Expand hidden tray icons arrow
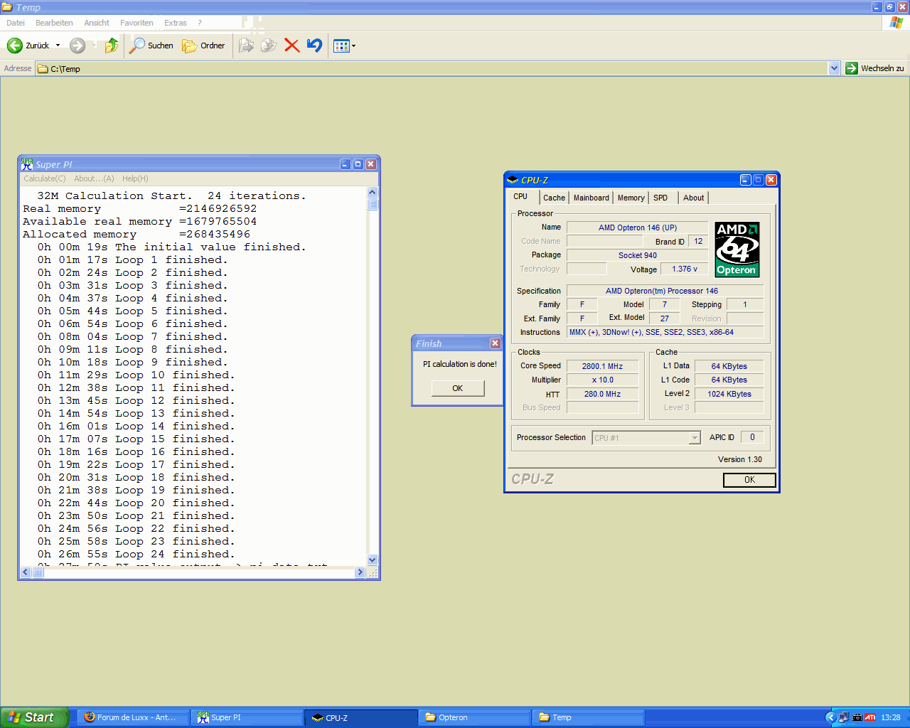The height and width of the screenshot is (728, 910). (830, 717)
